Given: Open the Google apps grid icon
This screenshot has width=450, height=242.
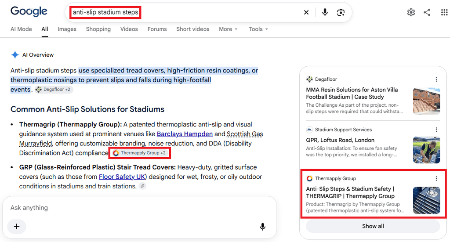Looking at the screenshot, I should coord(444,12).
